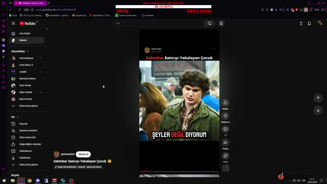Viewport: 327px width, 184px height.
Task: Go to previous short with up arrow
Action: click(x=318, y=98)
